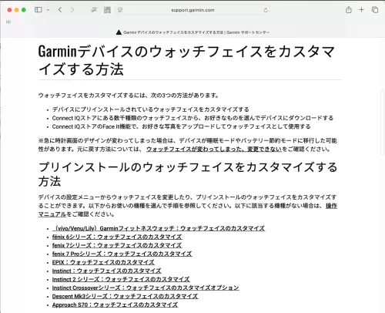Open the fenix 7シリーズ watch face link
Viewport: 385px width, 313px height.
[117, 245]
